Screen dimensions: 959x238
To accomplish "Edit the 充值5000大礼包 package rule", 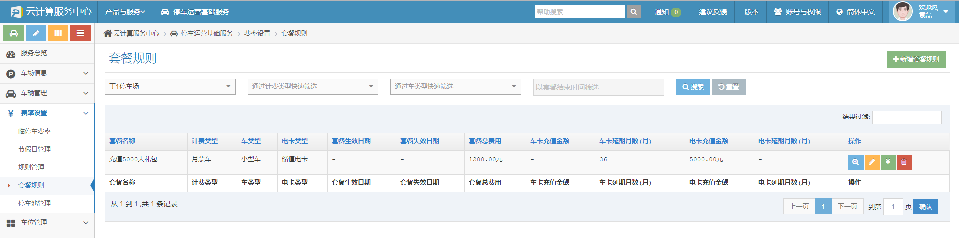I will [872, 162].
